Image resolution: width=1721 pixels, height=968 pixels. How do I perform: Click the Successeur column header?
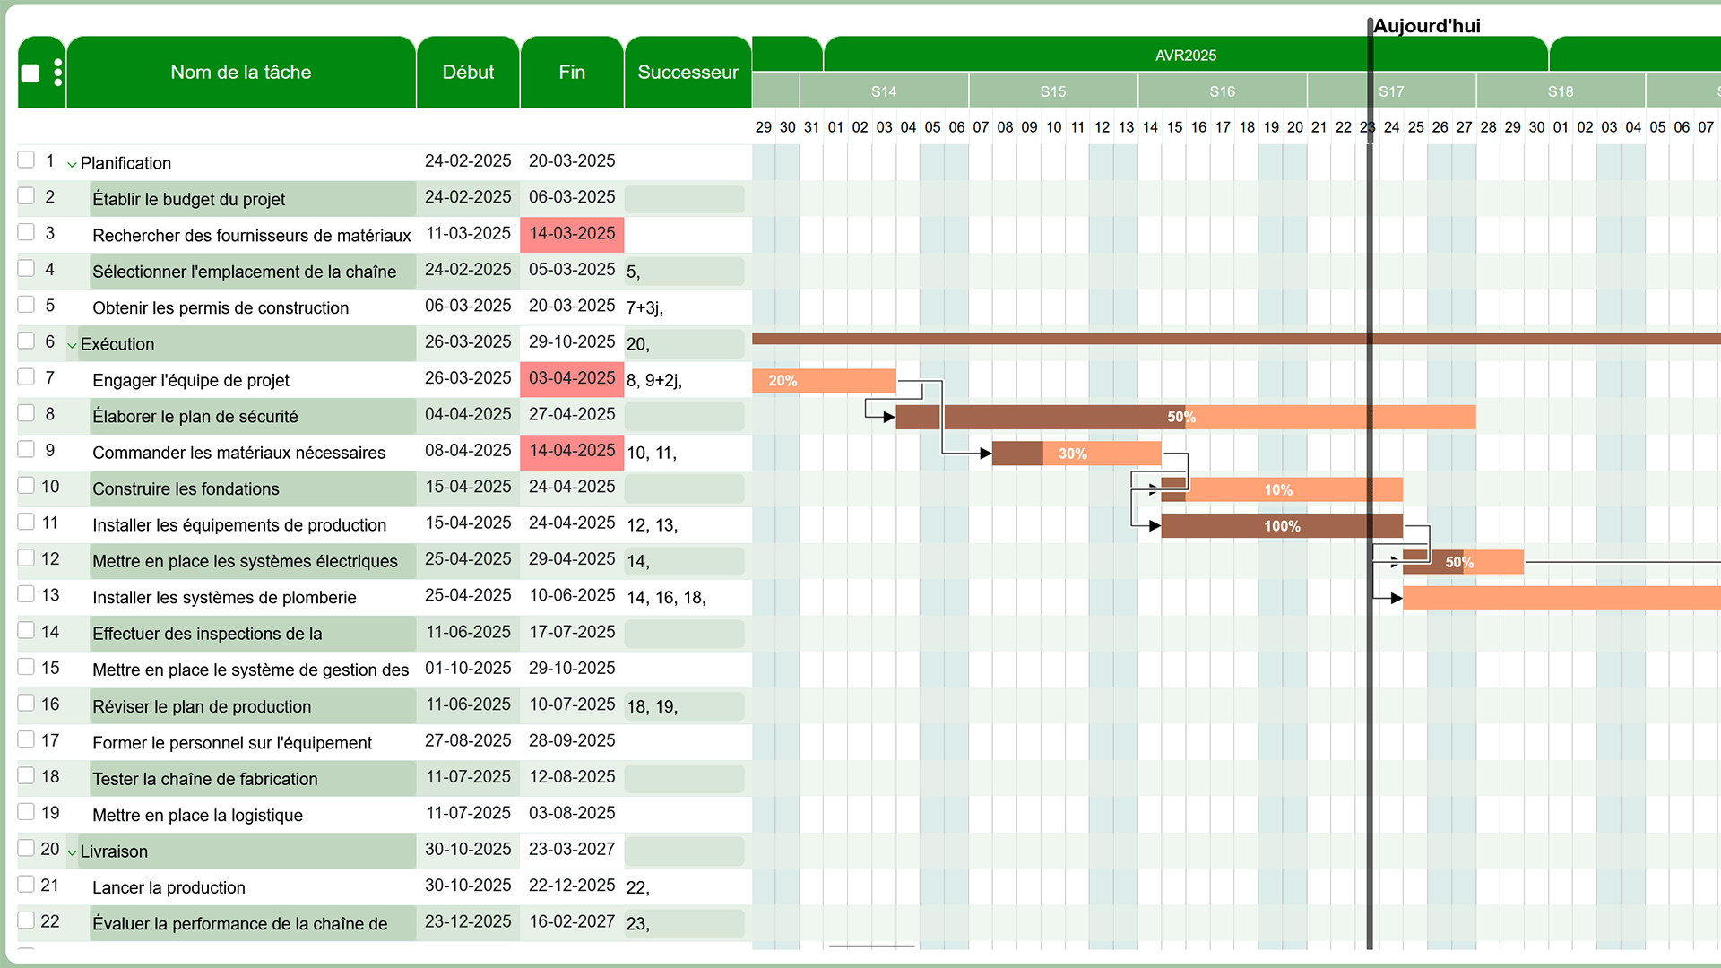click(688, 73)
